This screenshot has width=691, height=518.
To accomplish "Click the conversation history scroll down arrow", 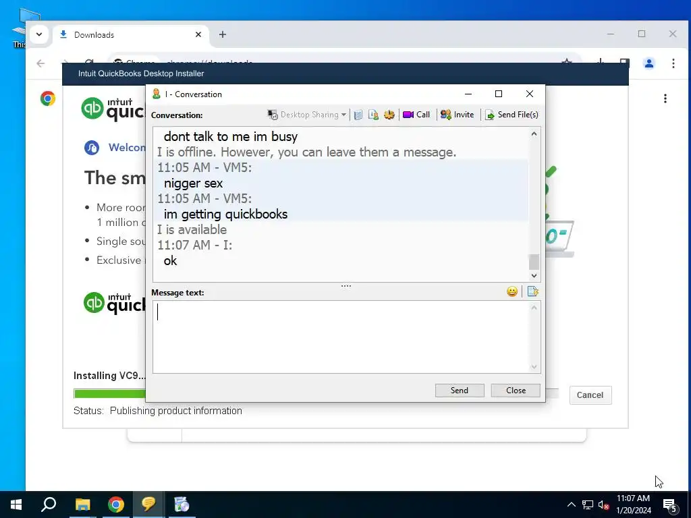I will click(x=534, y=276).
